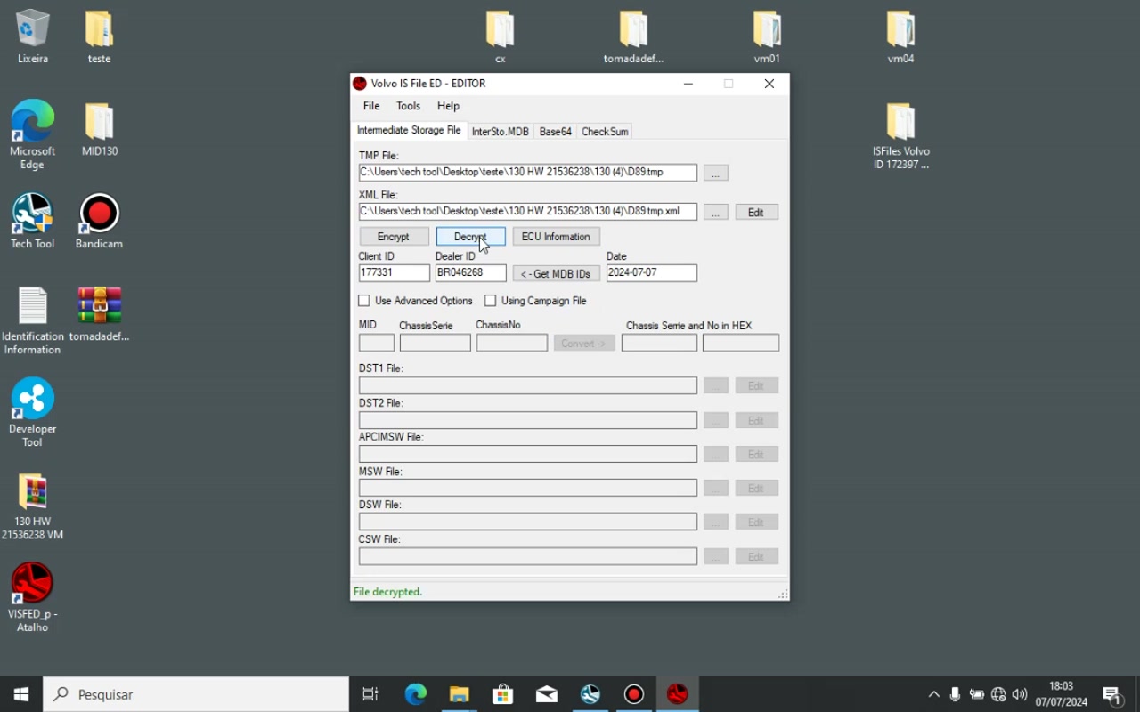Click the XML File path field
Viewport: 1140px width, 712px height.
pyautogui.click(x=528, y=212)
